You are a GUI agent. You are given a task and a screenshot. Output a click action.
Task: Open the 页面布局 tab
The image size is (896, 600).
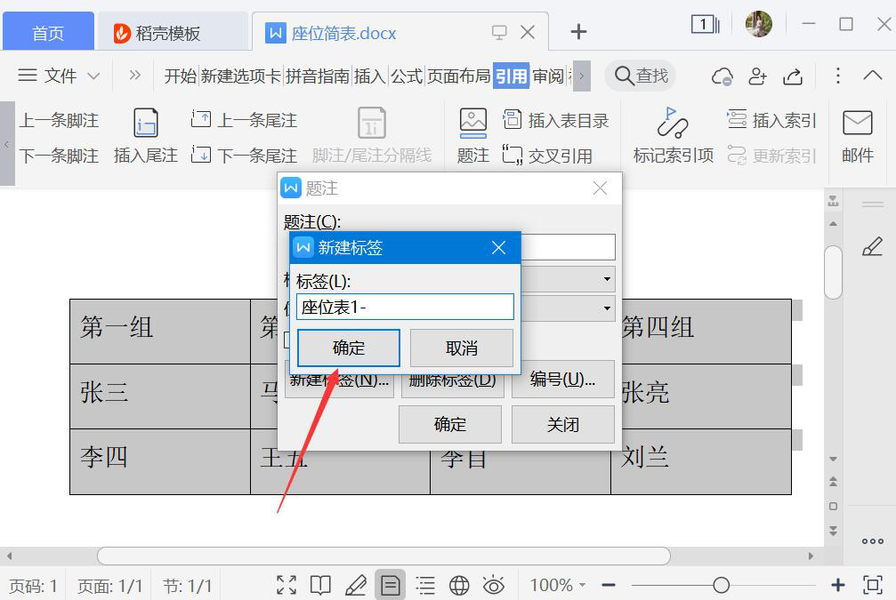459,76
